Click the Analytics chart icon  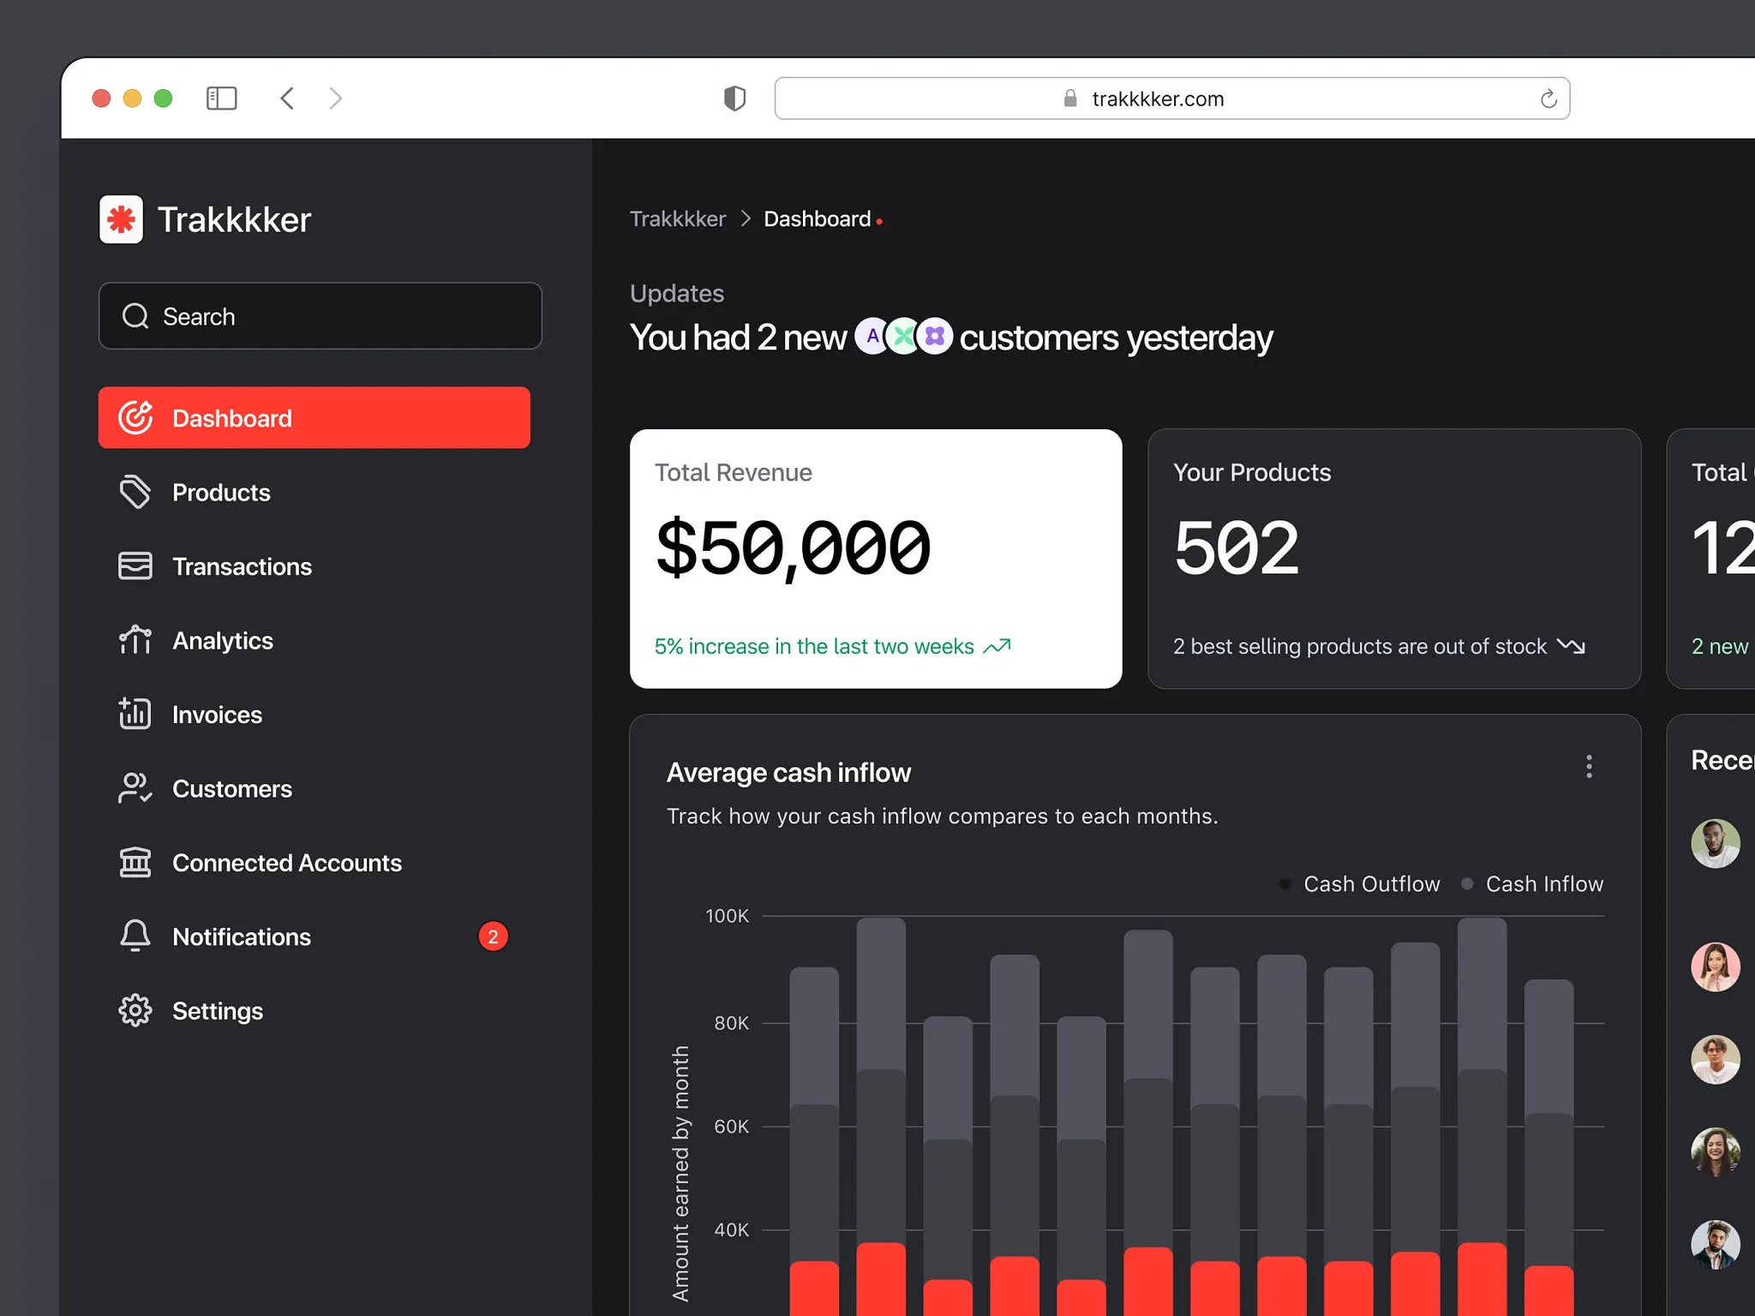click(135, 640)
